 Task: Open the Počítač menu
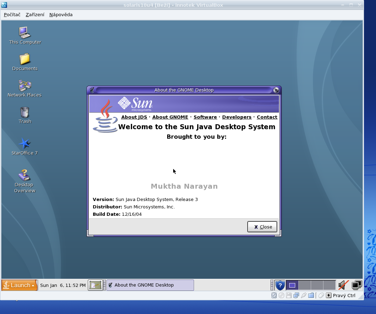(12, 14)
